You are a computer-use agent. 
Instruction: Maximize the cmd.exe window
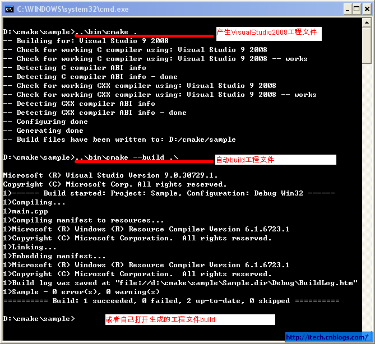[357, 10]
